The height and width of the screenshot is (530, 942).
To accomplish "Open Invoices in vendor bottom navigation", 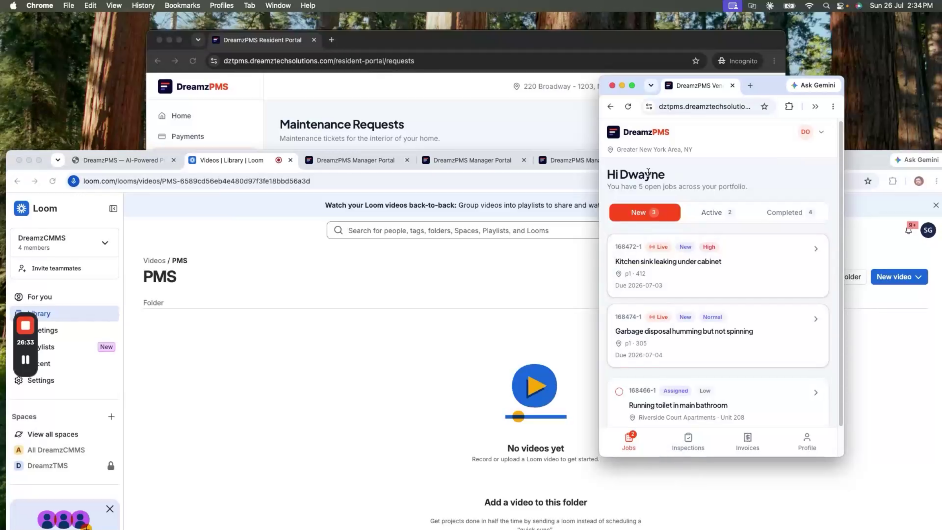I will [x=748, y=441].
